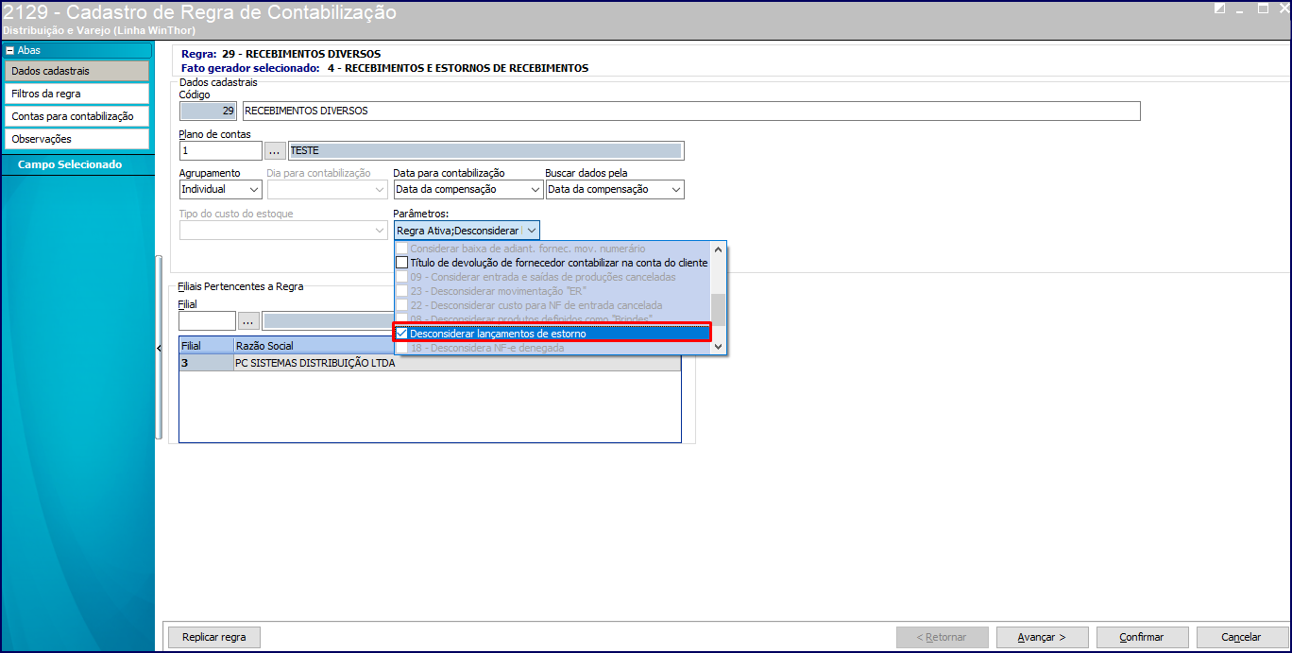Click the code field showing 29
The width and height of the screenshot is (1292, 653).
pos(209,111)
